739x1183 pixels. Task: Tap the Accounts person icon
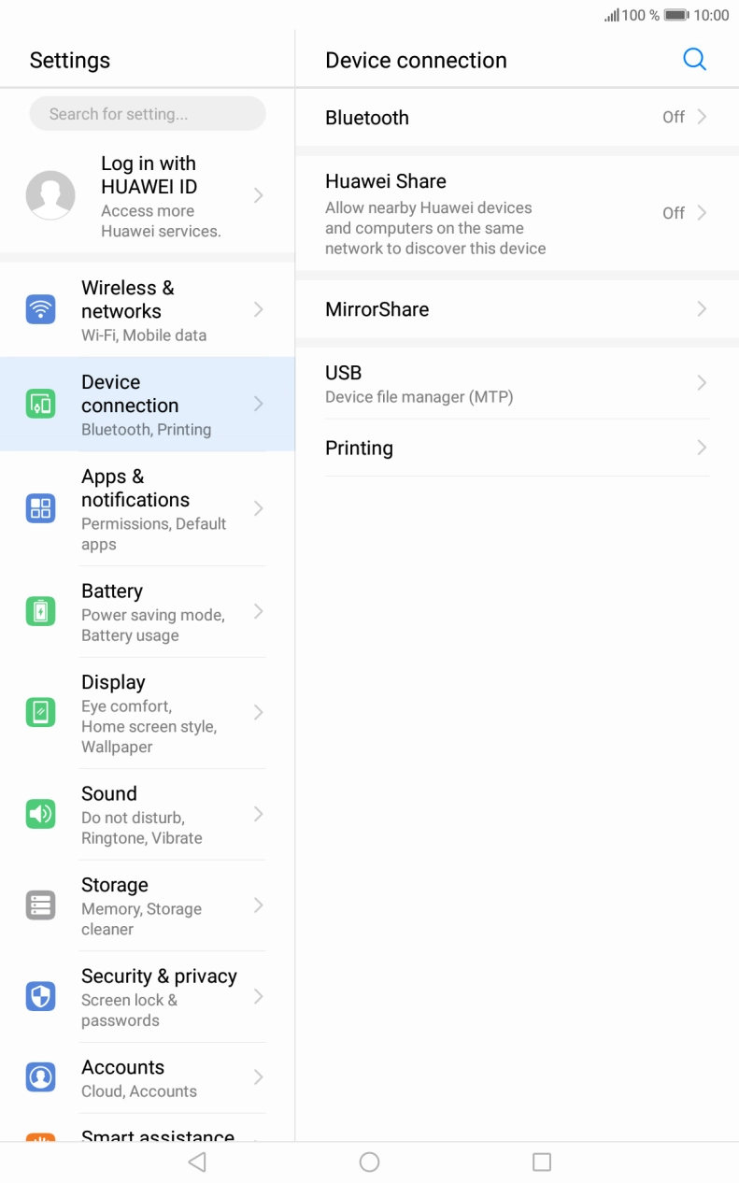pos(40,1077)
